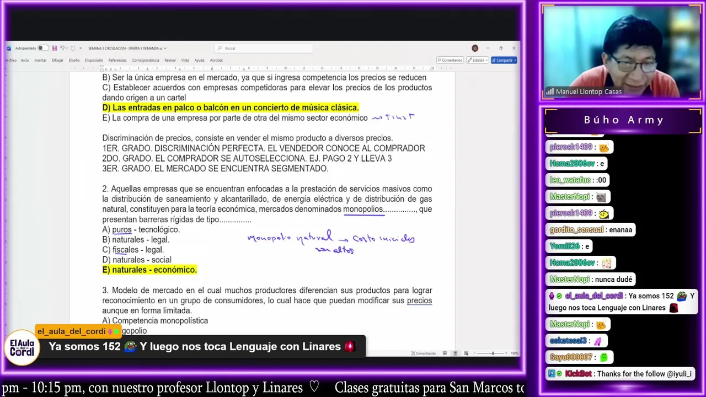This screenshot has height=397, width=706.
Task: Click the line starting "2DO. GRADO"
Action: [x=247, y=158]
